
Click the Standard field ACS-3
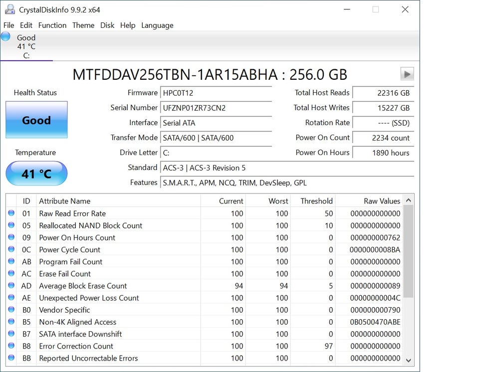(x=287, y=168)
